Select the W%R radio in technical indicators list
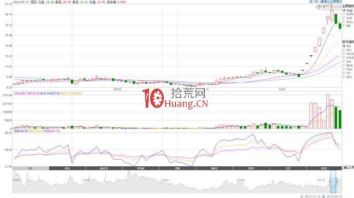Image resolution: width=354 pixels, height=198 pixels. pos(344,58)
